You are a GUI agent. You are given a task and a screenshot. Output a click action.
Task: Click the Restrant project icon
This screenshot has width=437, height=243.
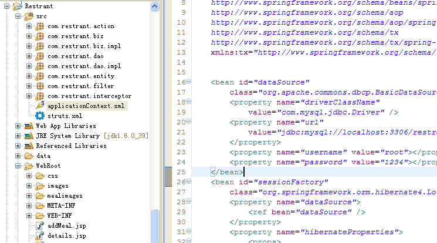[18, 6]
